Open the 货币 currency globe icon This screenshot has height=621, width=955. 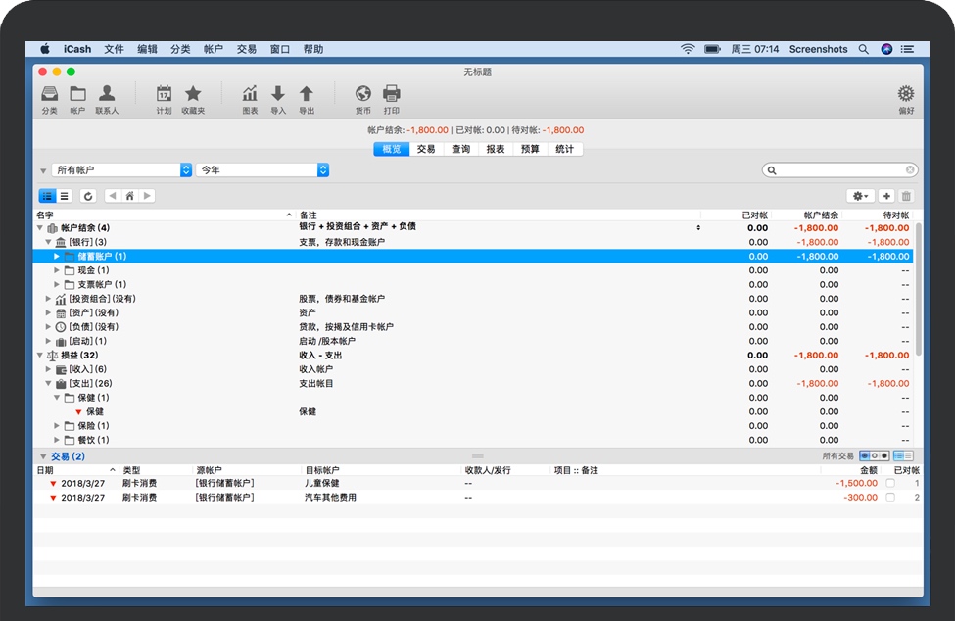[x=362, y=94]
